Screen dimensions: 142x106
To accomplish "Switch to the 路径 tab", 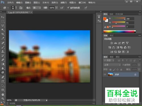I will [118, 57].
